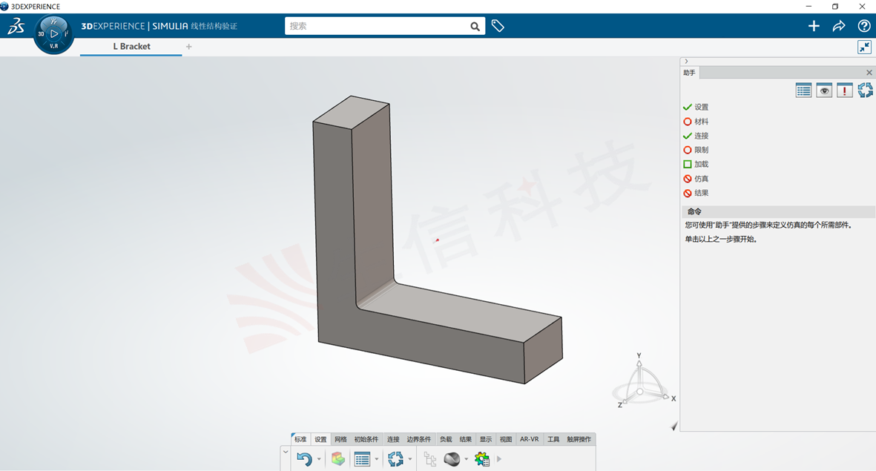Screen dimensions: 876x471
Task: Open dropdown arrow next to toolbar update icon
Action: 410,459
